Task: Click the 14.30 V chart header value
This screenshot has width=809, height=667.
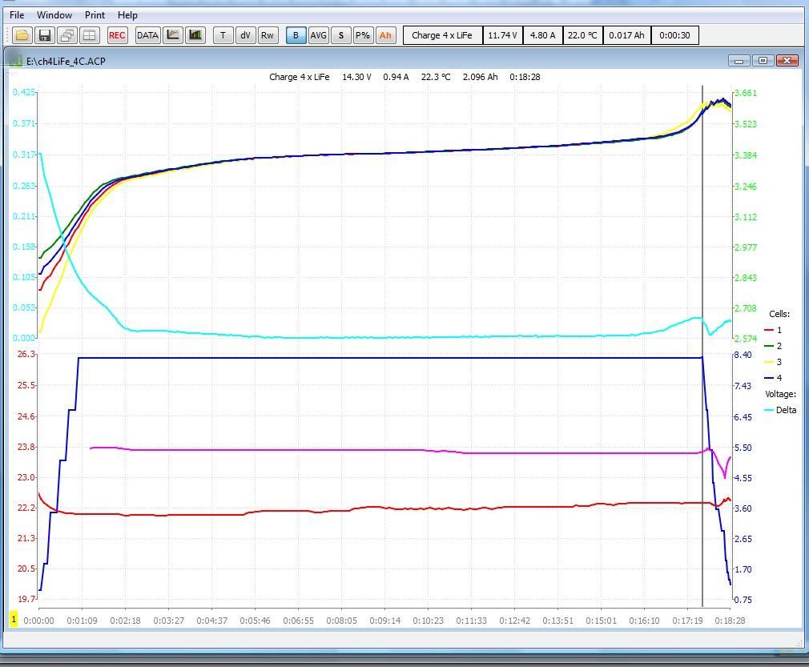Action: 356,77
